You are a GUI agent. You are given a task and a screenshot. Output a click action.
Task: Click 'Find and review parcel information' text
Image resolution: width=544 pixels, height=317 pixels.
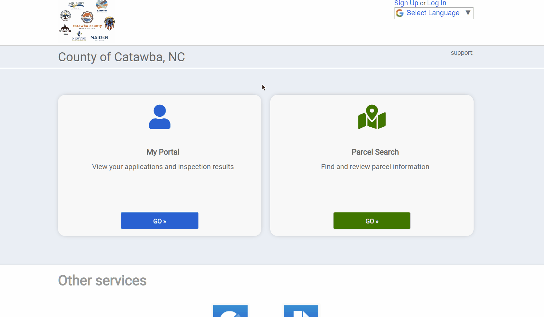tap(375, 167)
